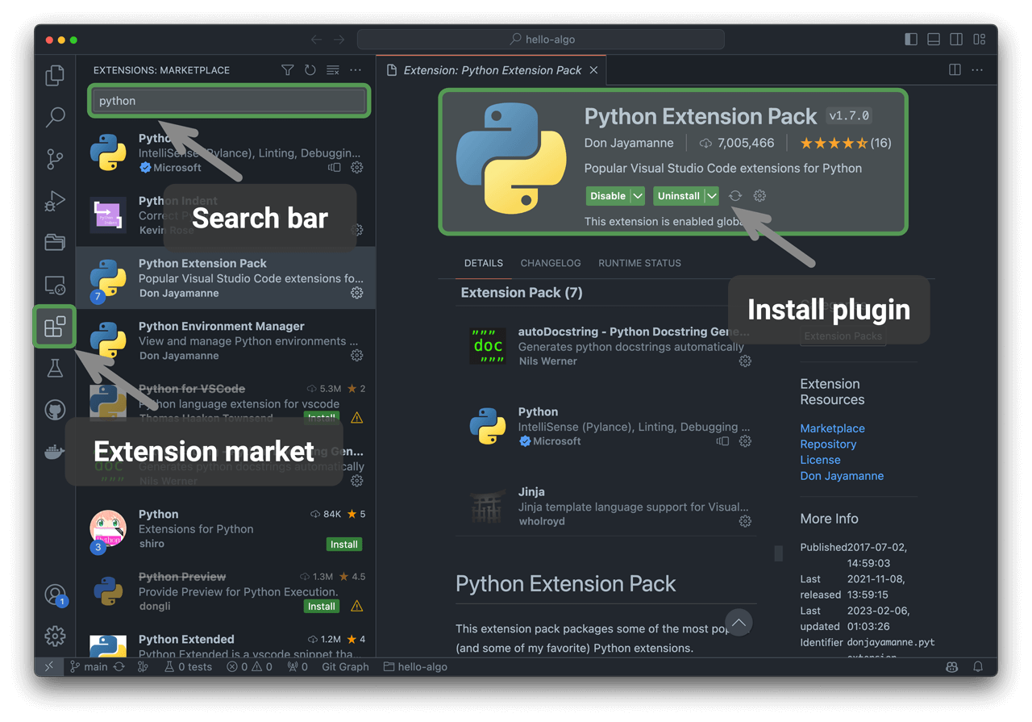Image resolution: width=1032 pixels, height=722 pixels.
Task: Open the Marketplace link under Extension Resources
Action: 832,428
